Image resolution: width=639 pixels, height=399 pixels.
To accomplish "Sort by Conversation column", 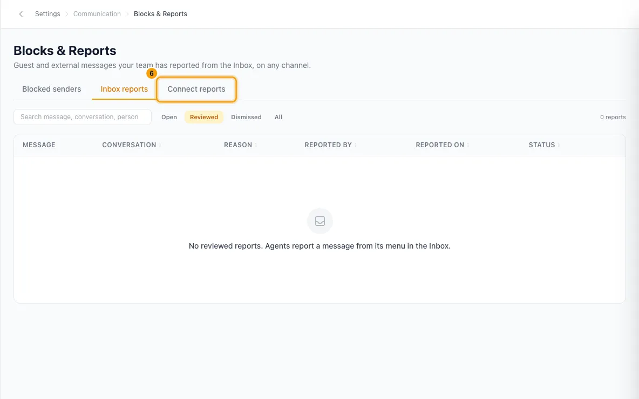I will tap(131, 145).
